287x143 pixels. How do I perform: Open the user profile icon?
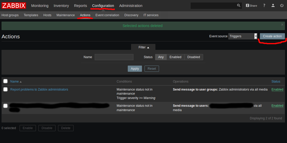click(x=273, y=6)
